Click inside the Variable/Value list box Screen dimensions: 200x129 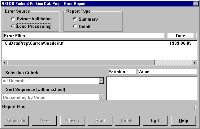[152, 89]
